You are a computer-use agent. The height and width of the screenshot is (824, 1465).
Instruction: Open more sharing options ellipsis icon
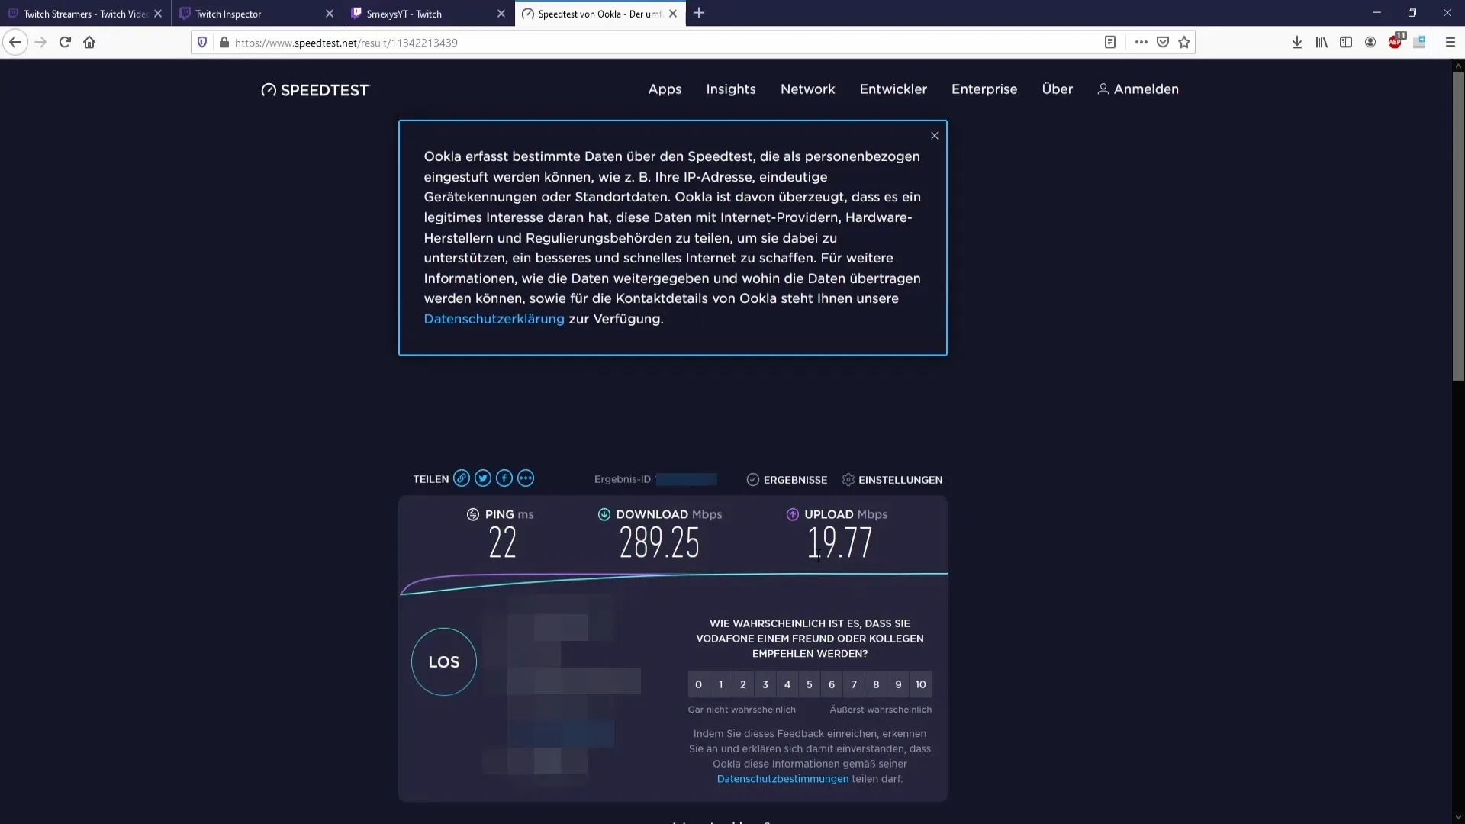pos(526,478)
